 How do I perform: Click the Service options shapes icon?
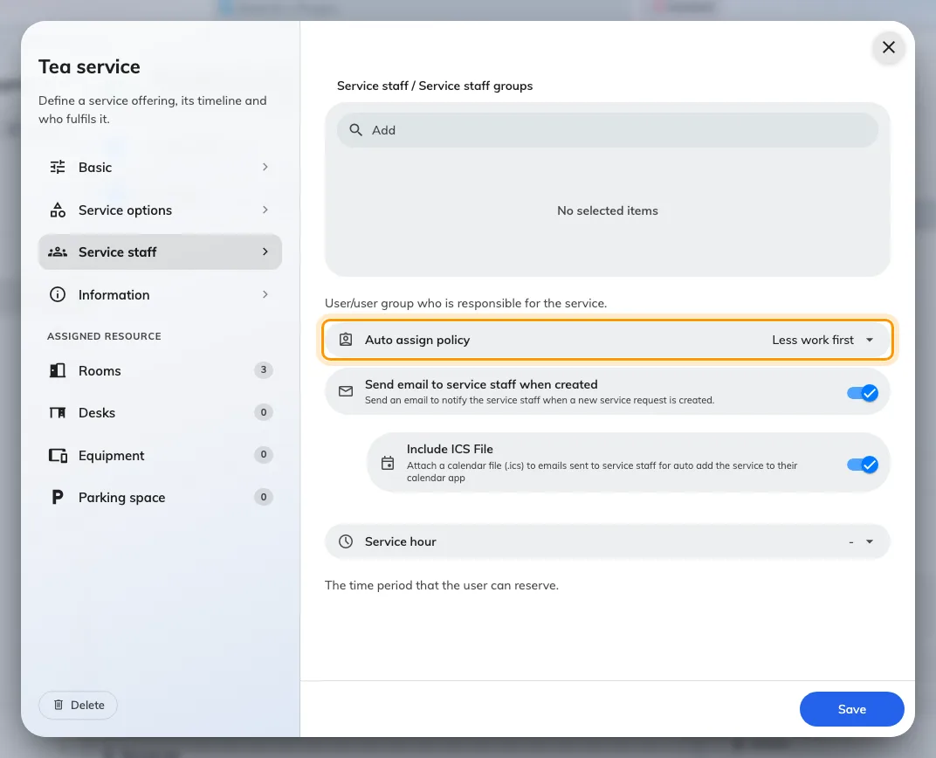[x=58, y=210]
